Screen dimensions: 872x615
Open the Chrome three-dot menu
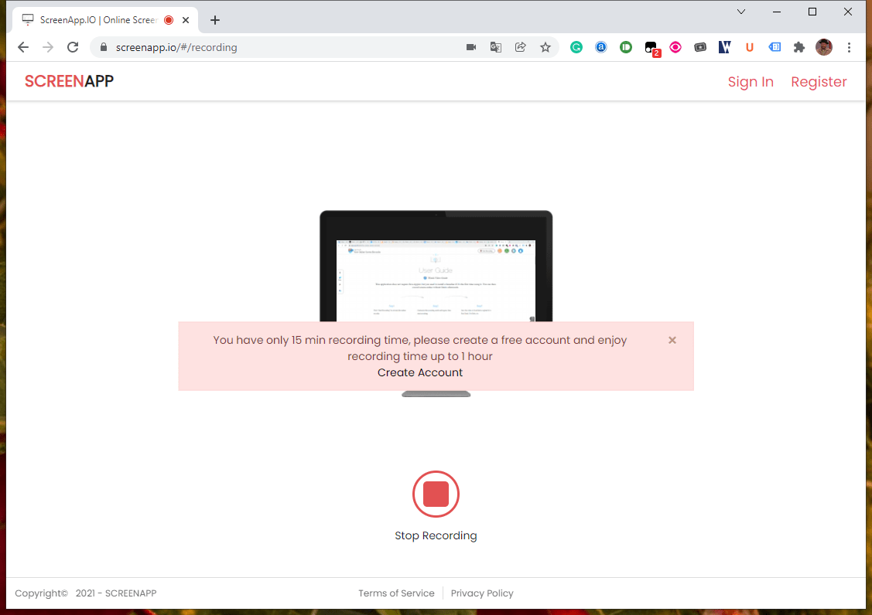pos(850,47)
